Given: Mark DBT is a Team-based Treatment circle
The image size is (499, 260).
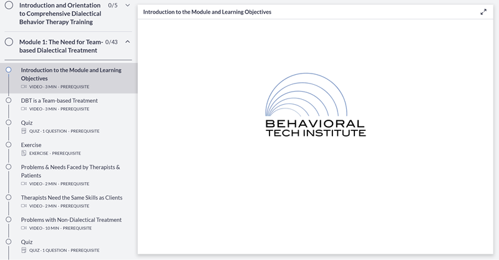Looking at the screenshot, I should [x=9, y=100].
